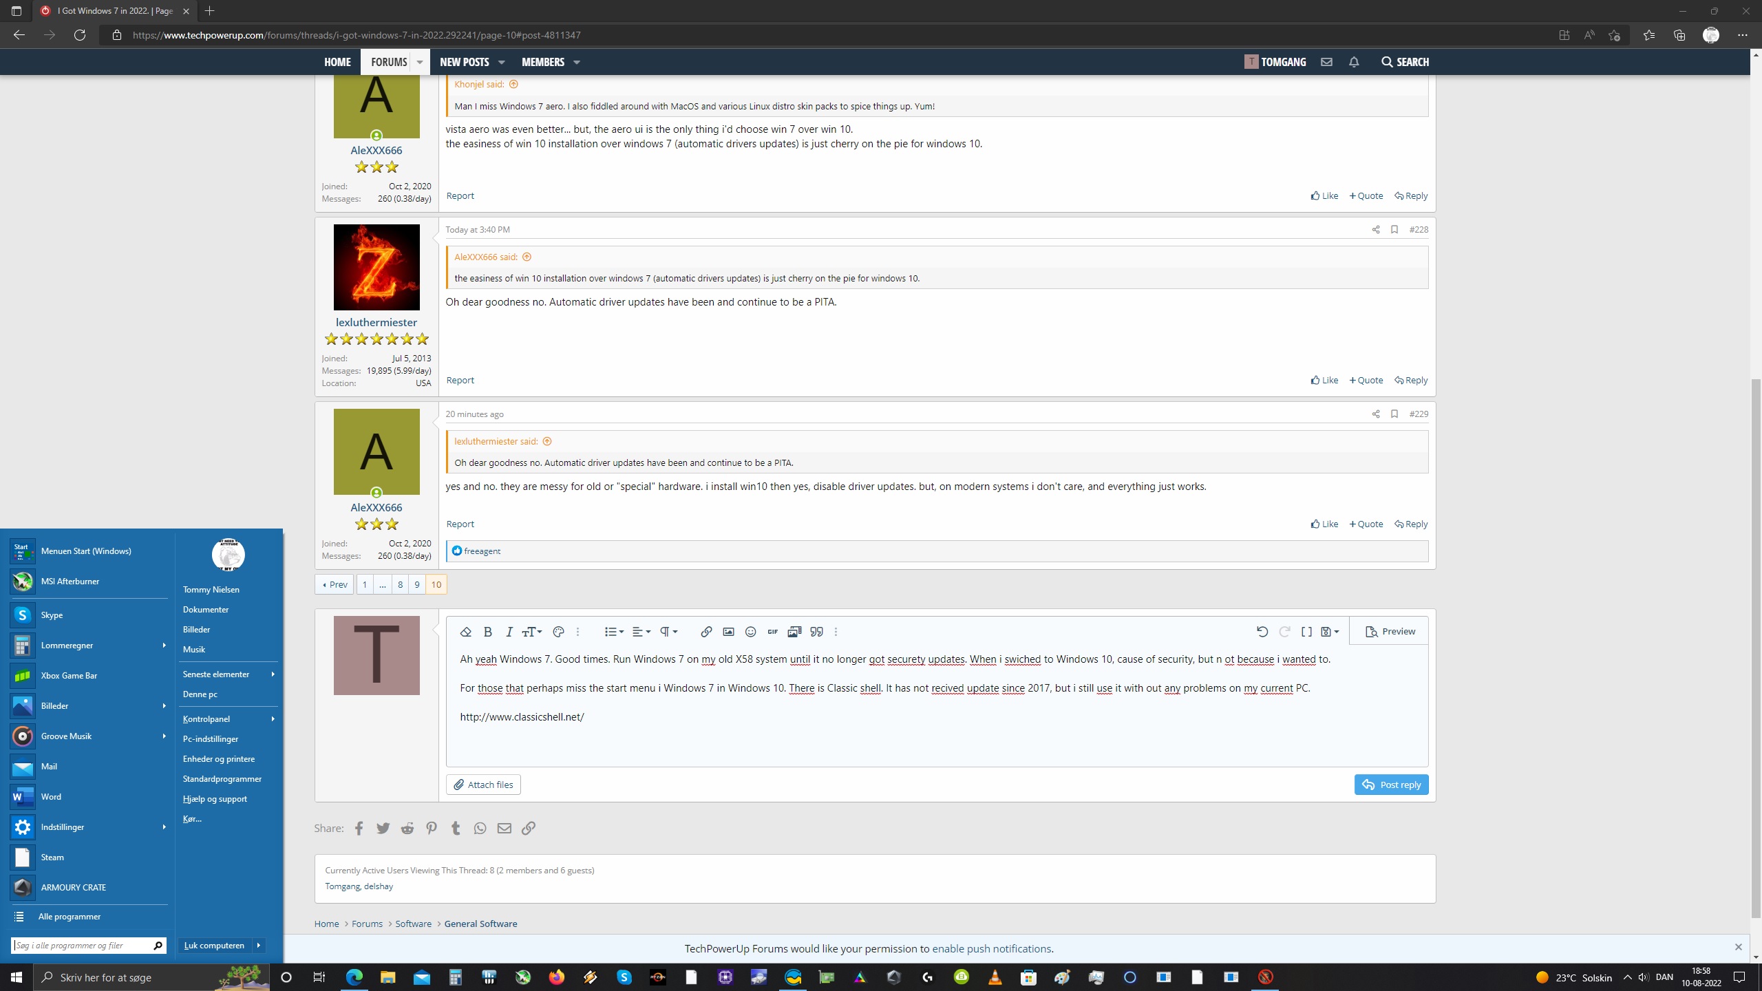This screenshot has height=991, width=1762.
Task: Click the GIF insert icon
Action: tap(772, 632)
